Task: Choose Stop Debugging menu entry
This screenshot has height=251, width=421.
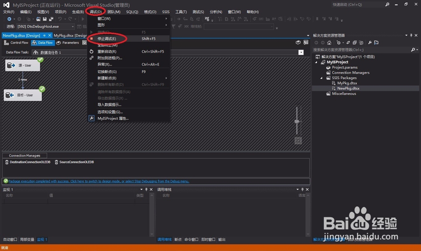Action: coord(129,39)
